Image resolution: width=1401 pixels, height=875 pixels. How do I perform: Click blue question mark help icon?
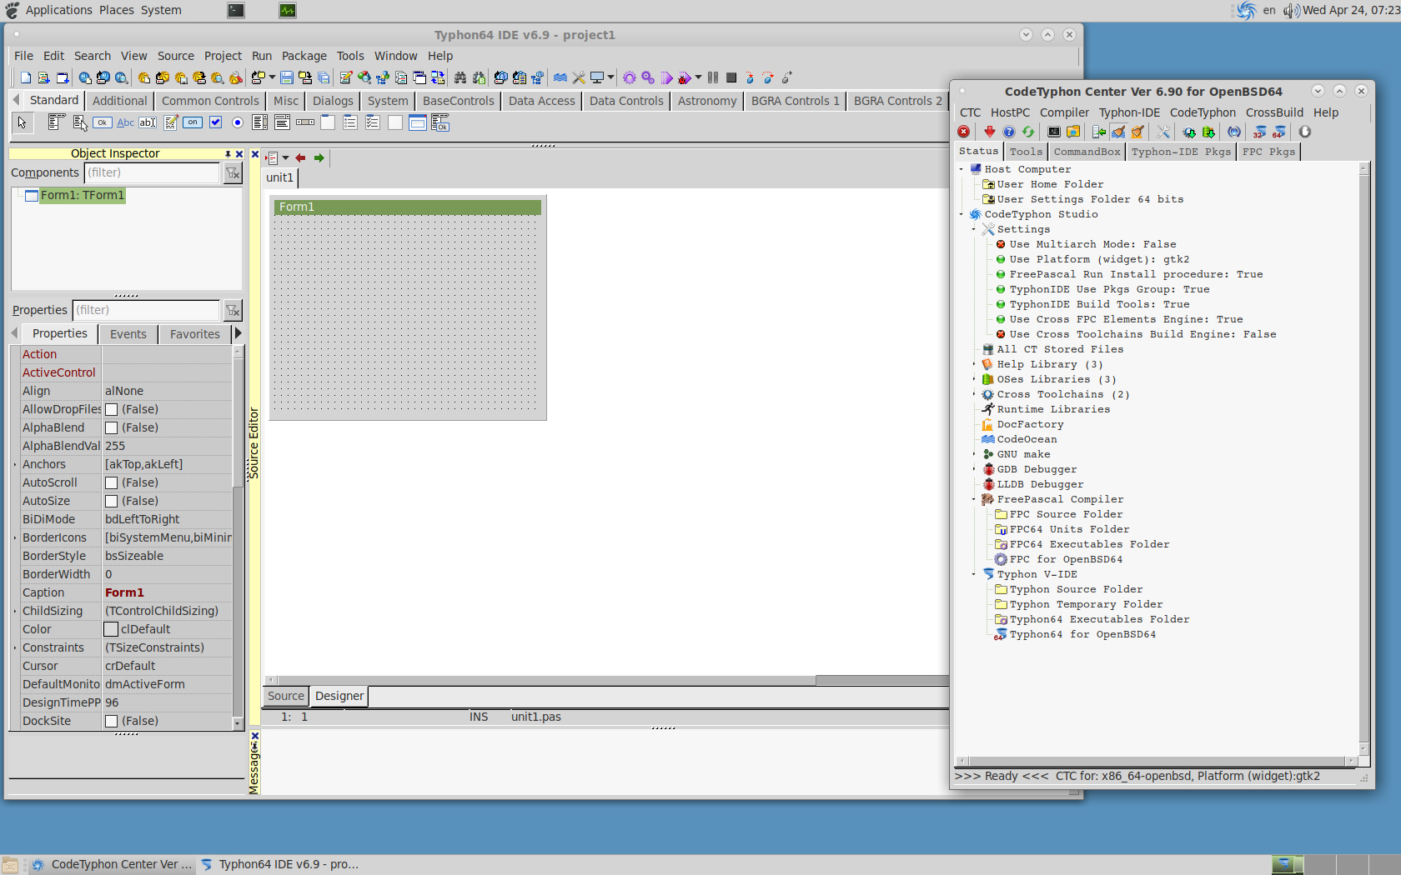[1009, 132]
